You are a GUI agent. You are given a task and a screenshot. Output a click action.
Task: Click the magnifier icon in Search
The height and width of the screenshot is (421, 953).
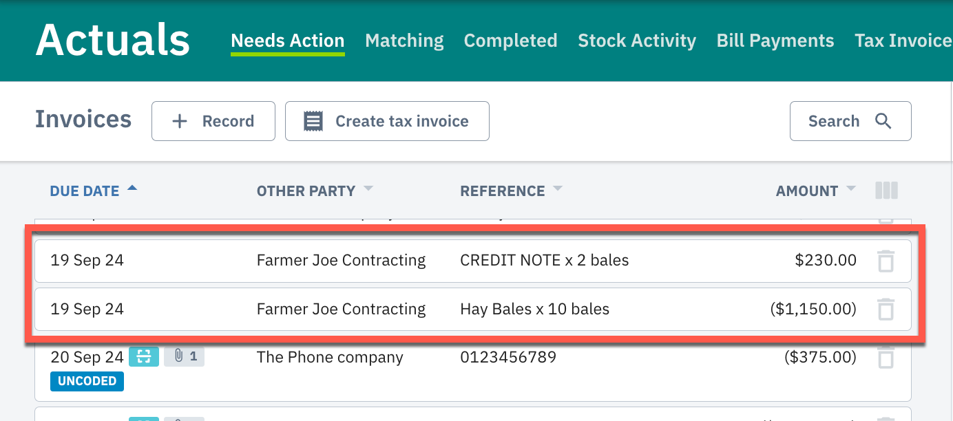883,121
